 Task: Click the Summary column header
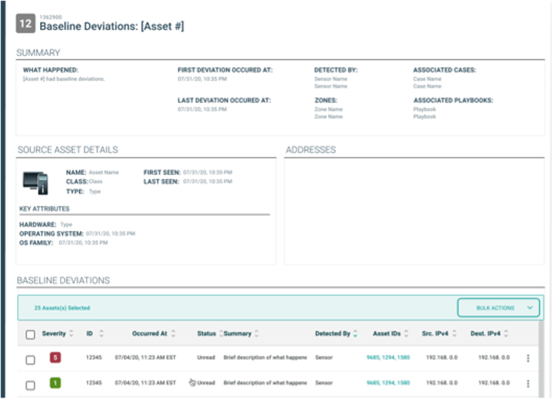[237, 333]
